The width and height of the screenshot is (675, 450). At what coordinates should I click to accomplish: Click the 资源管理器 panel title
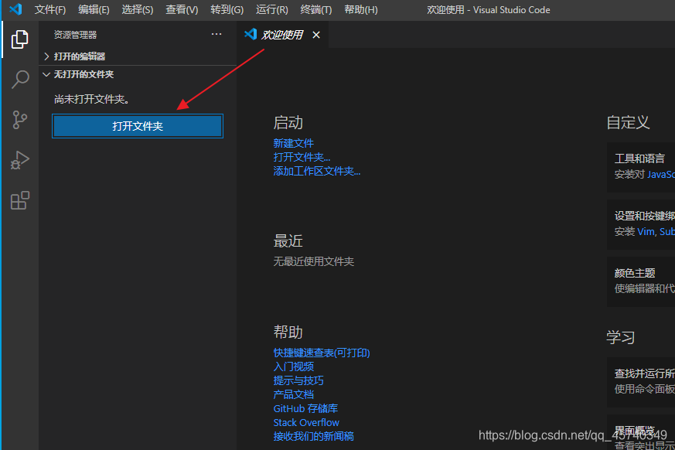pyautogui.click(x=75, y=35)
